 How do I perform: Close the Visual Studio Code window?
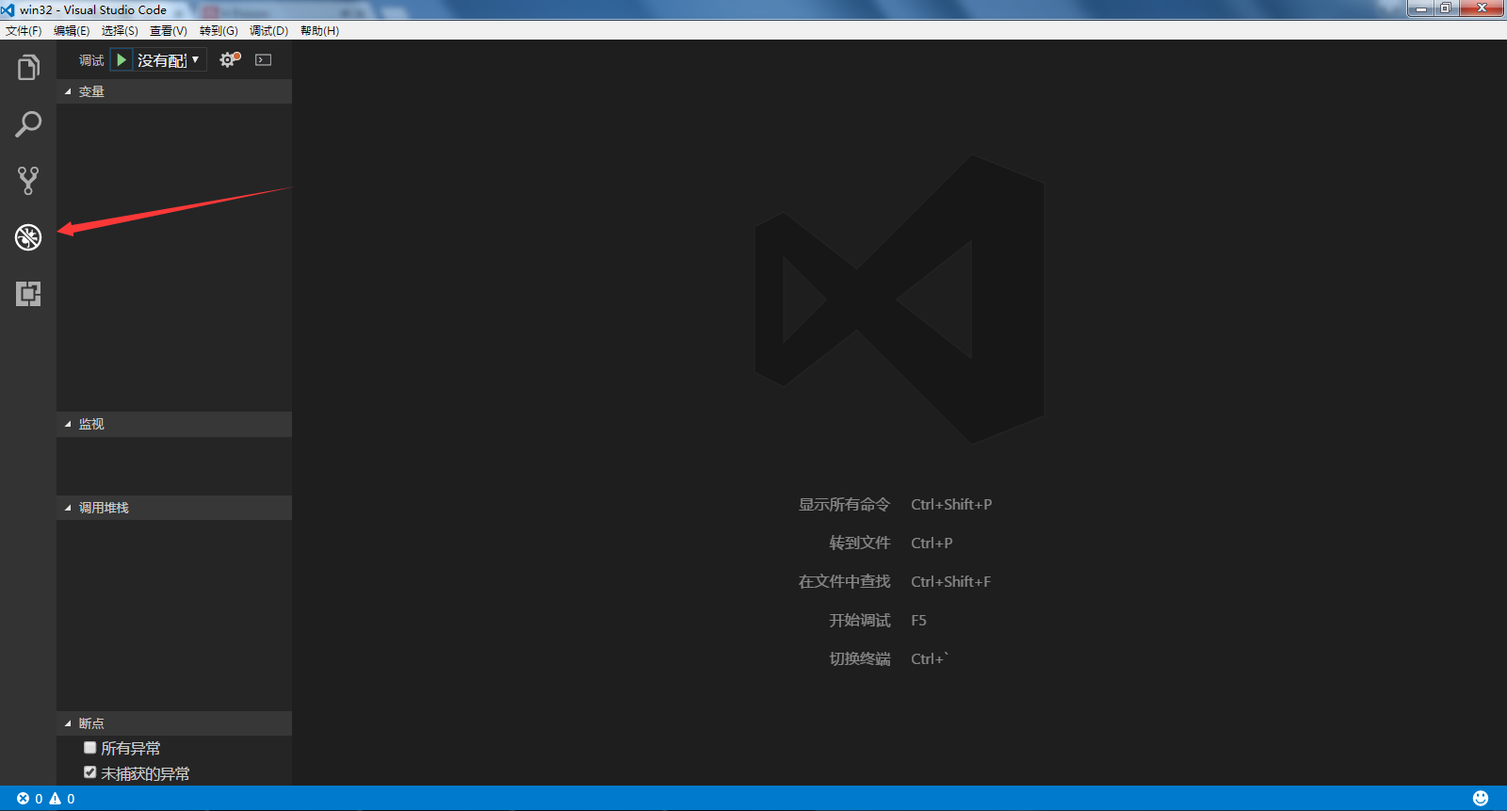coord(1482,8)
